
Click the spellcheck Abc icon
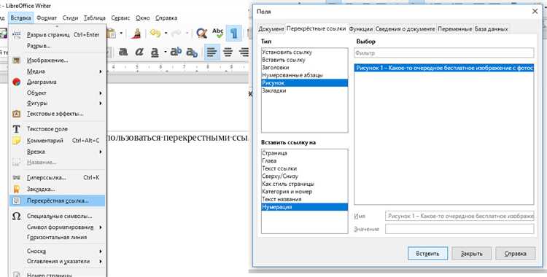coord(217,33)
